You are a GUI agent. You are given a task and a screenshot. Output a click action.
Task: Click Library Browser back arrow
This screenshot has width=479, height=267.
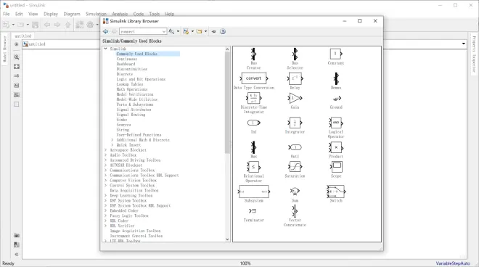tap(106, 31)
